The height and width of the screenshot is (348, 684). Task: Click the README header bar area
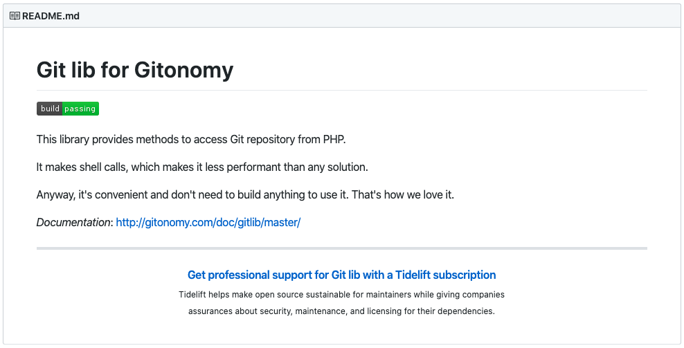click(341, 16)
